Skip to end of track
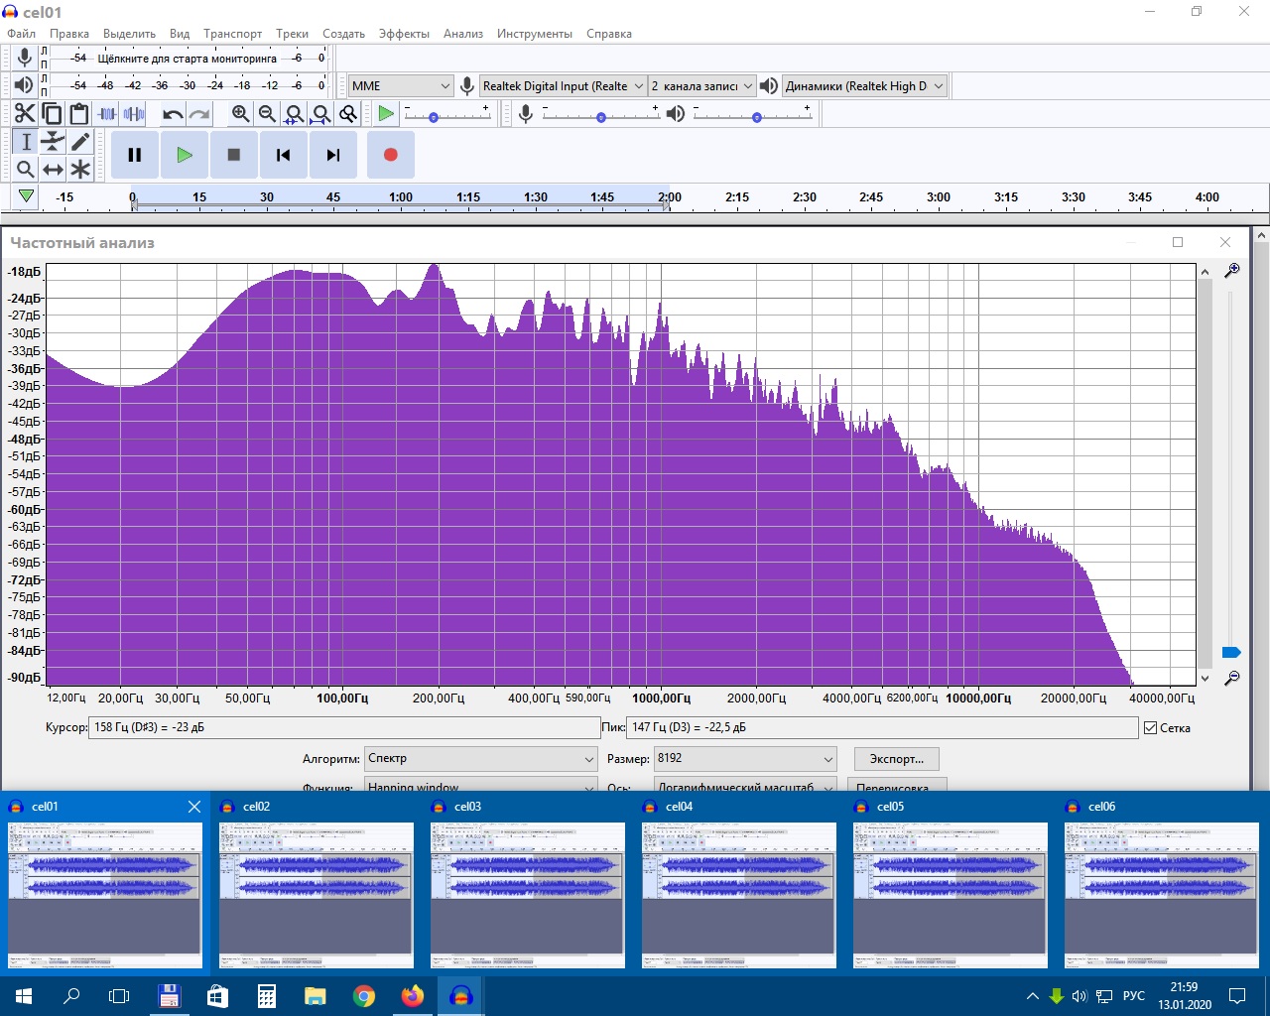This screenshot has height=1016, width=1270. click(x=333, y=155)
